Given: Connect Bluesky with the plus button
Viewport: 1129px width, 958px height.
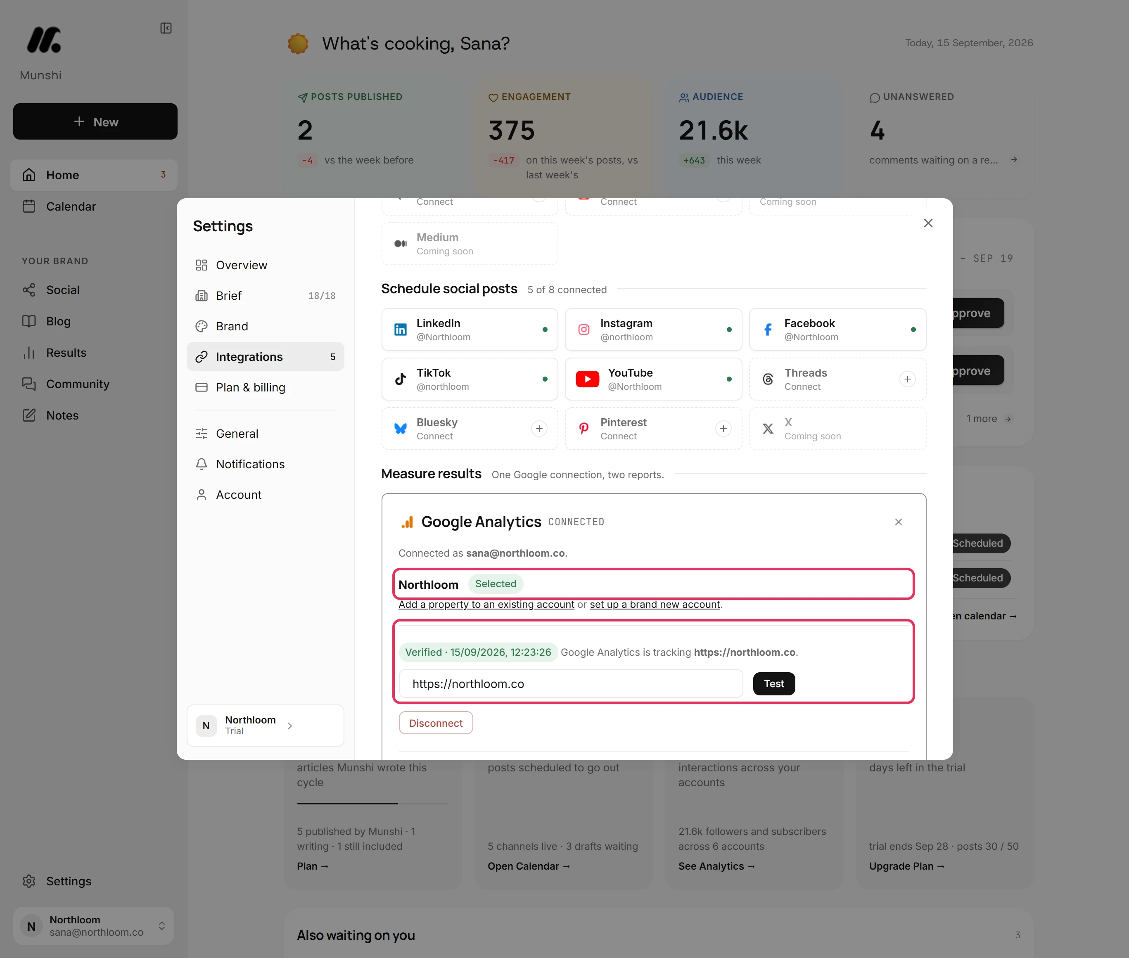Looking at the screenshot, I should tap(539, 429).
